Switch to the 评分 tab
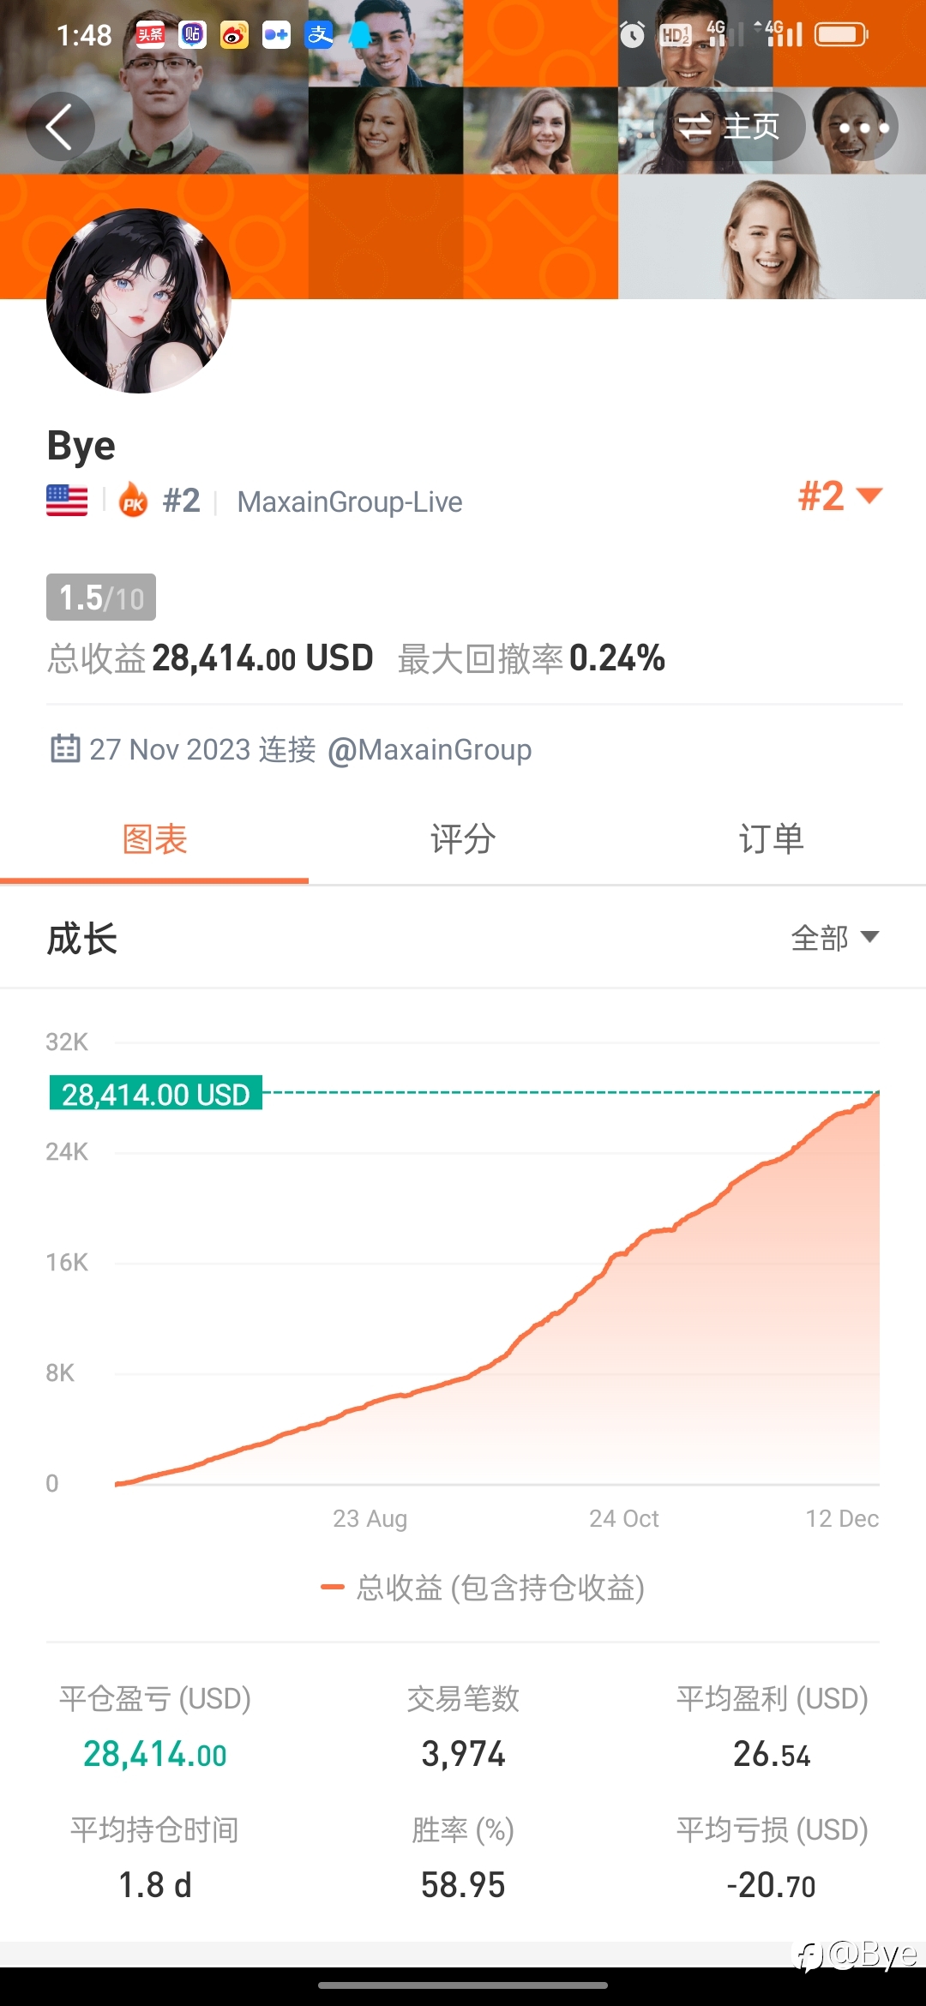Viewport: 926px width, 2006px height. pyautogui.click(x=463, y=839)
